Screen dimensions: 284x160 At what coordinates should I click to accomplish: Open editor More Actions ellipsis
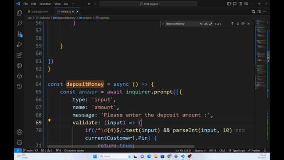click(265, 12)
